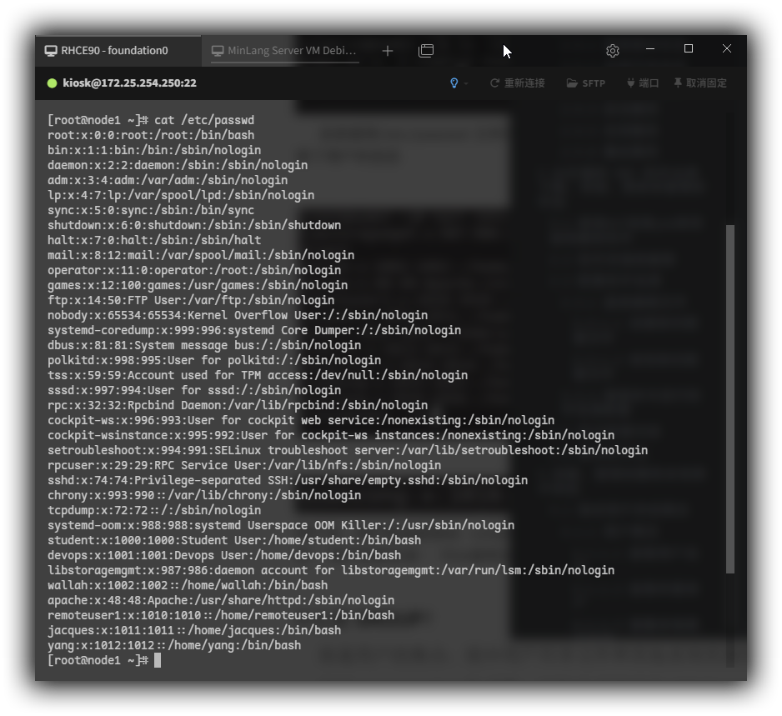The width and height of the screenshot is (782, 716).
Task: Click the terminal vertical scrollbar
Action: coord(730,398)
